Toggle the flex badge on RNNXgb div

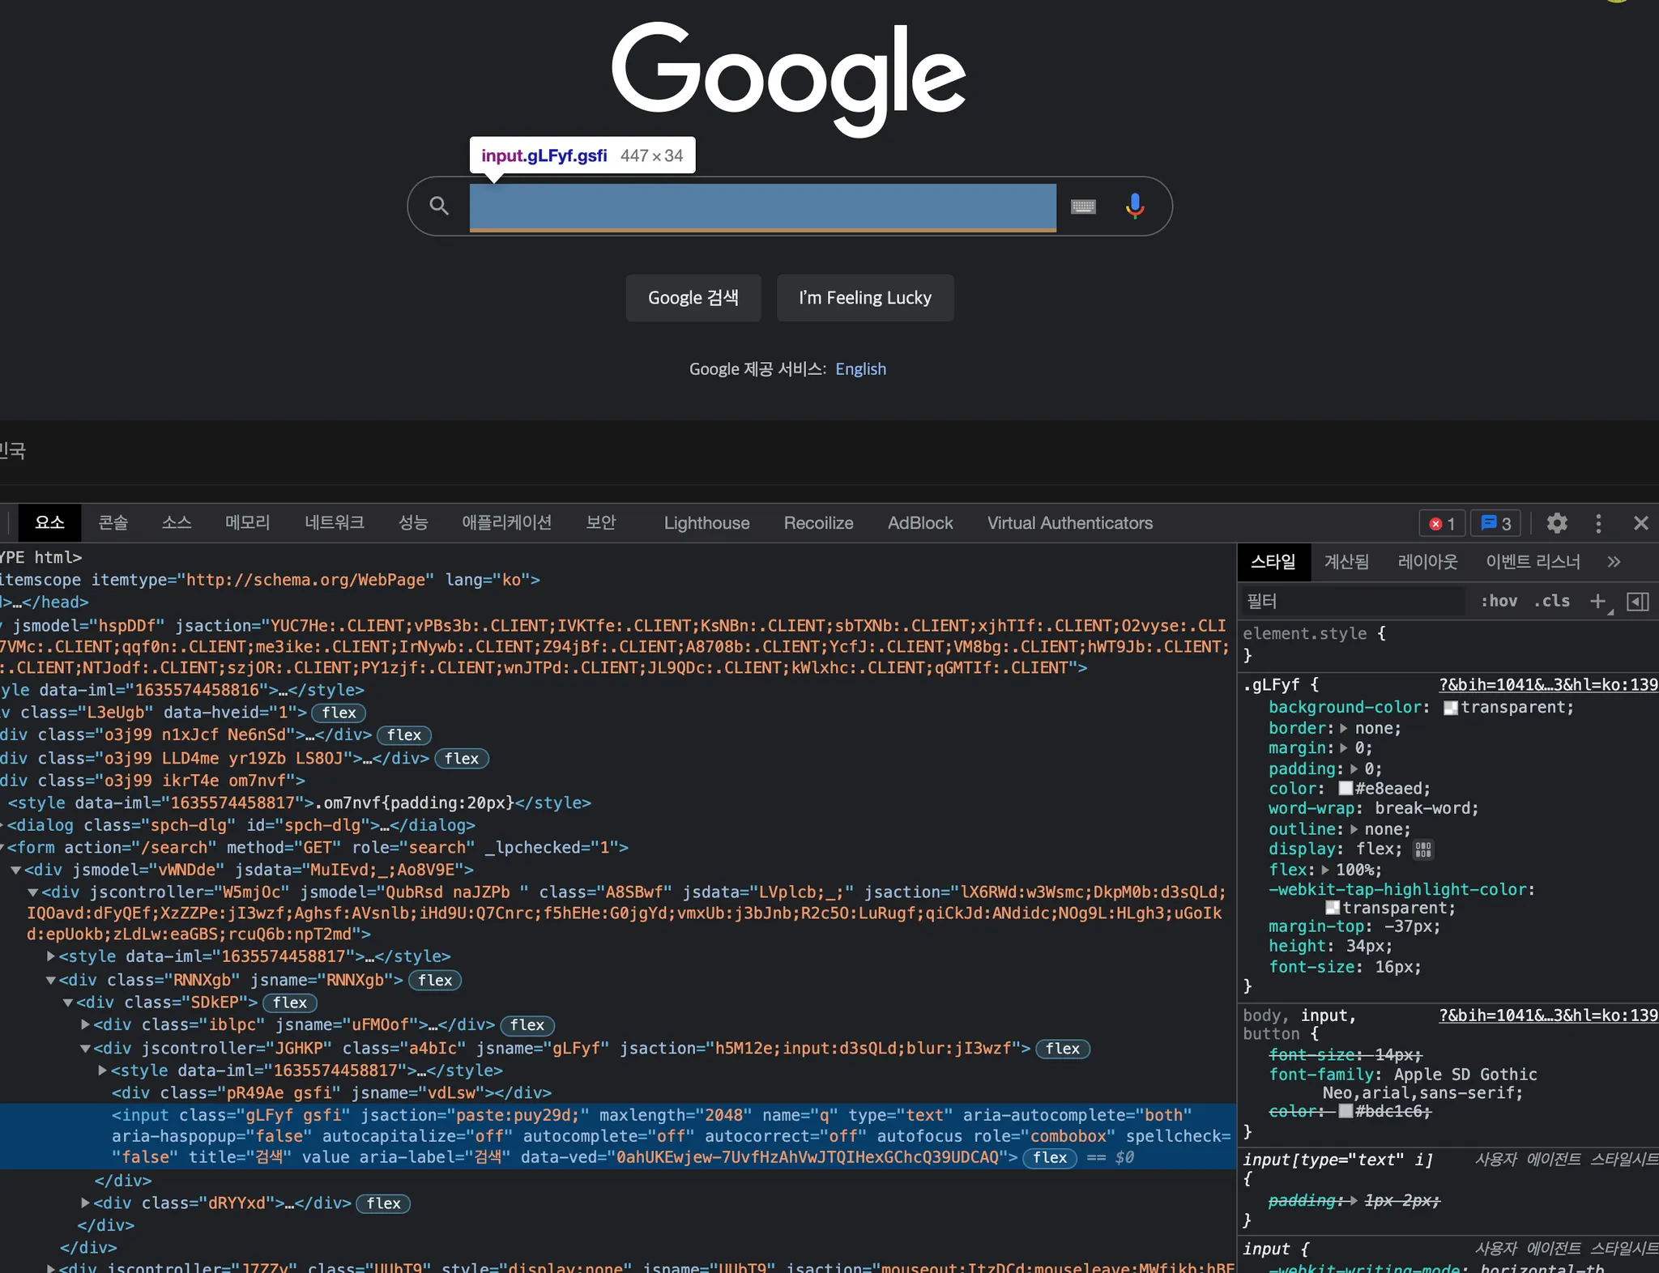tap(435, 980)
